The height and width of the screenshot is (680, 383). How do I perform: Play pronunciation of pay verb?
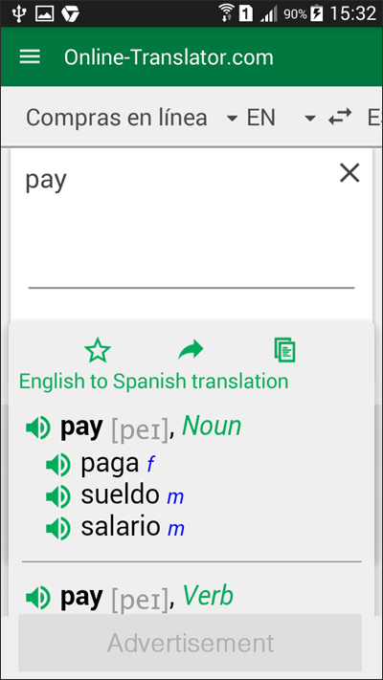point(38,598)
